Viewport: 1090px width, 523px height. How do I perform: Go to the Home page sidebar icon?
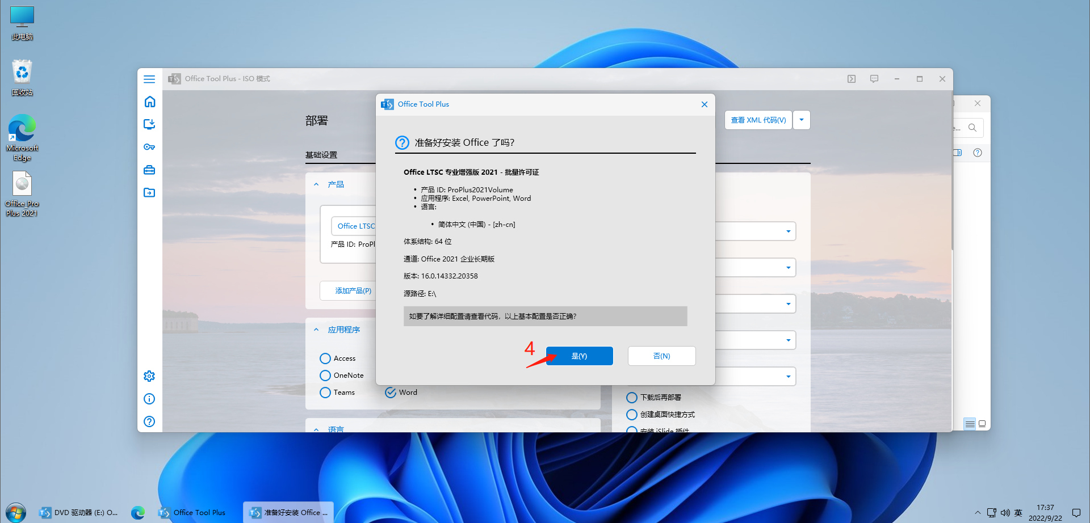click(x=149, y=102)
